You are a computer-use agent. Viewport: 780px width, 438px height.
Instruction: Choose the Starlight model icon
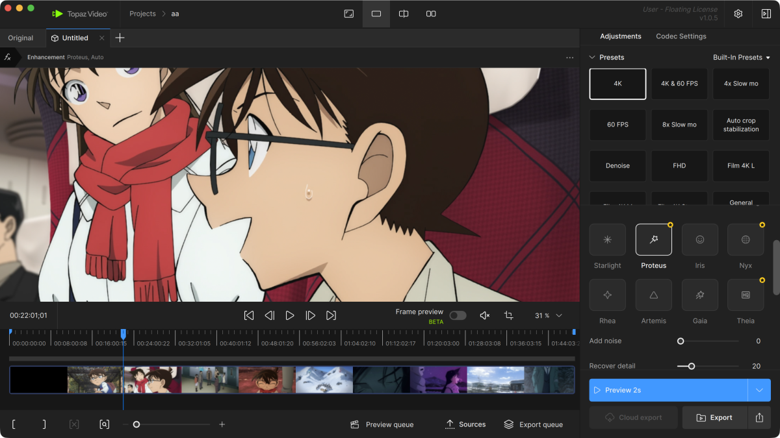[x=607, y=239]
